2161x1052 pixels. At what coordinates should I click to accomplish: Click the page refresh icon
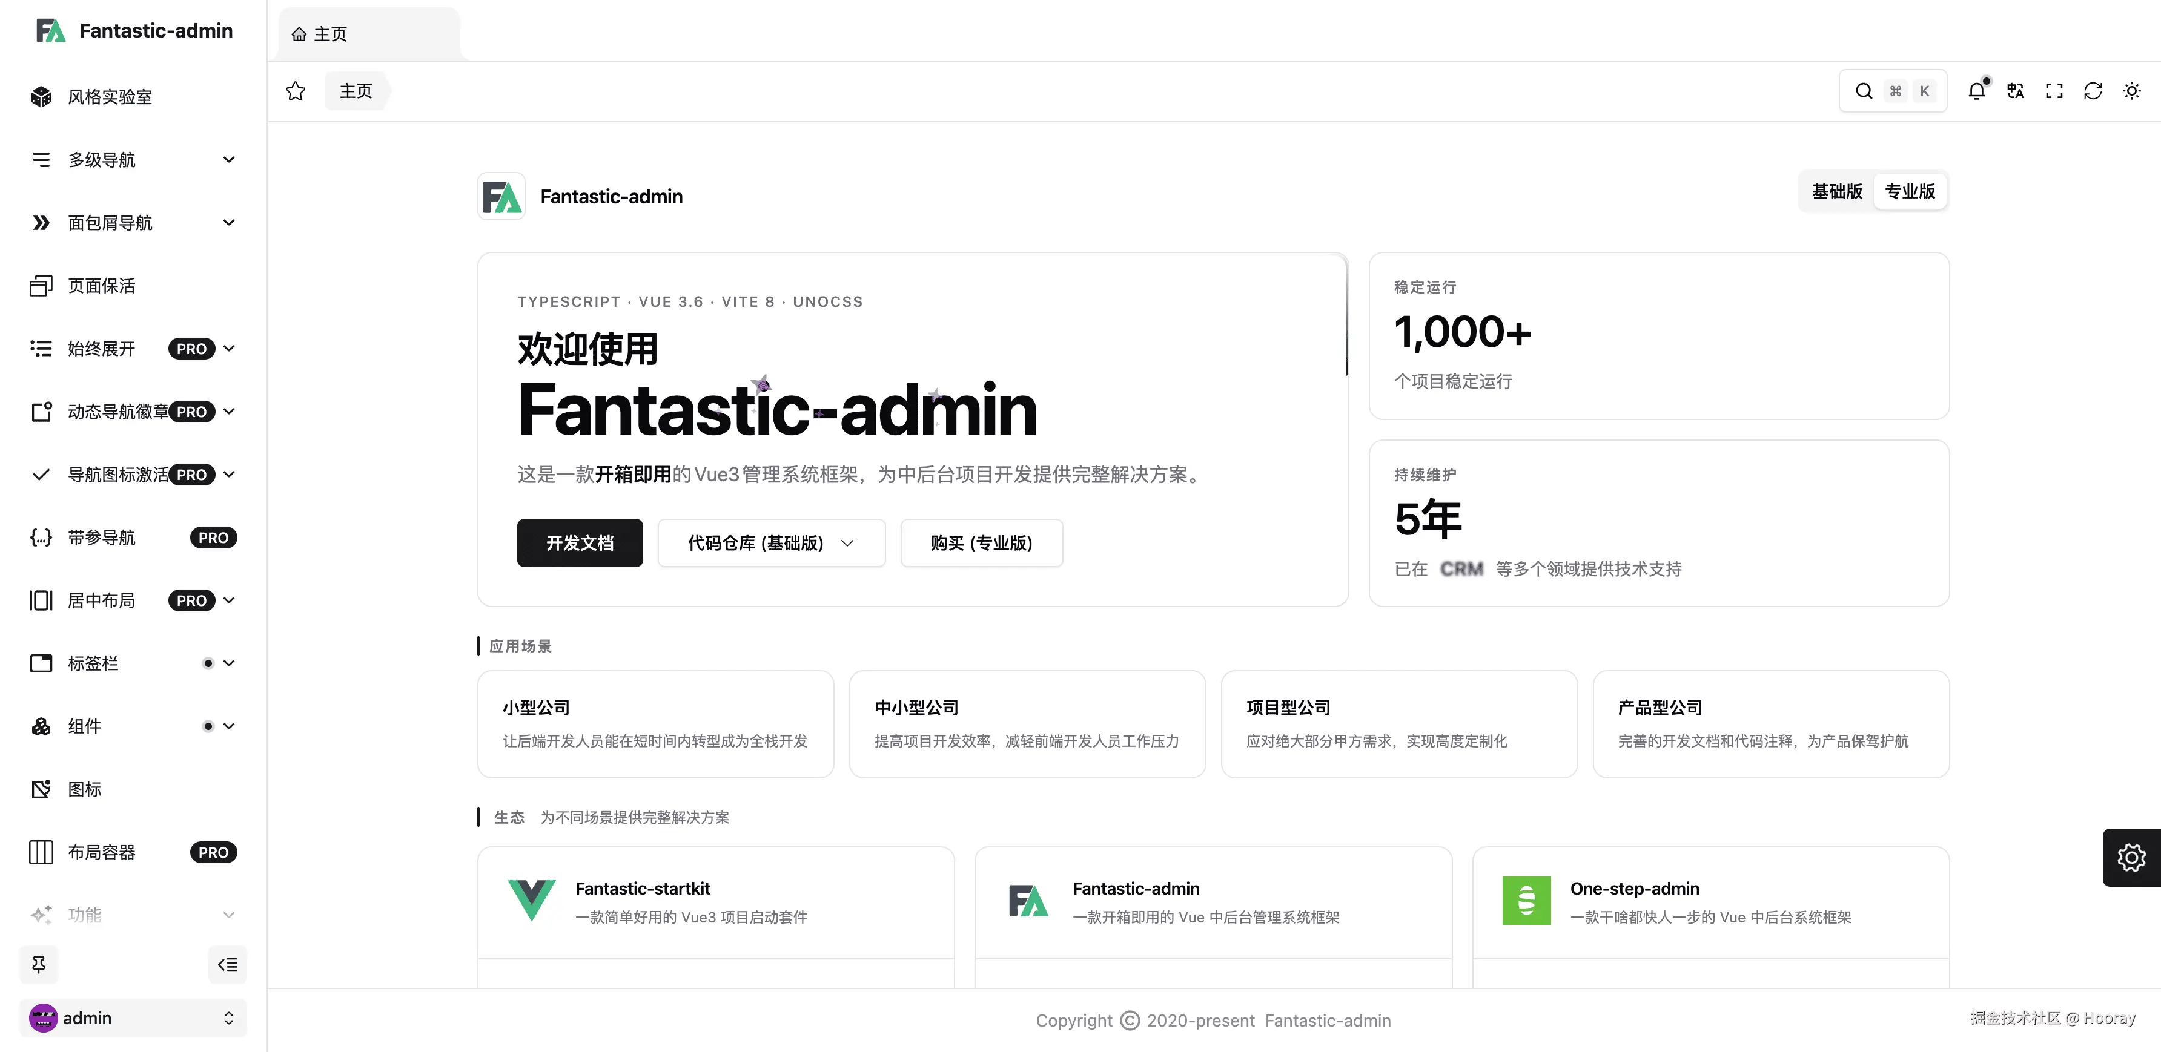(x=2092, y=91)
